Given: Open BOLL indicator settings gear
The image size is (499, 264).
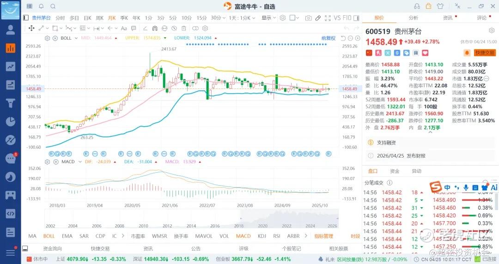Looking at the screenshot, I should 48,38.
